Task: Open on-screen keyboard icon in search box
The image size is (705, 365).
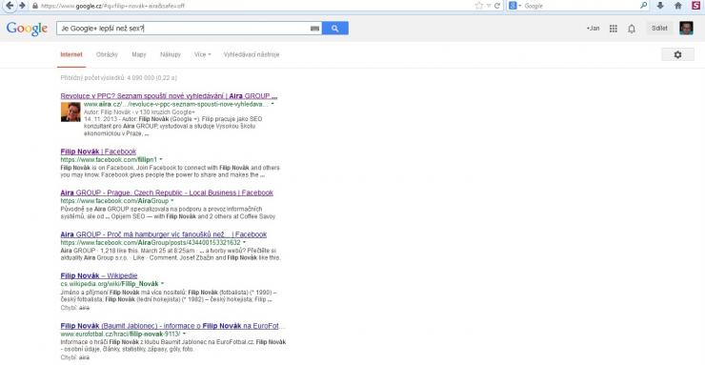Action: tap(314, 29)
